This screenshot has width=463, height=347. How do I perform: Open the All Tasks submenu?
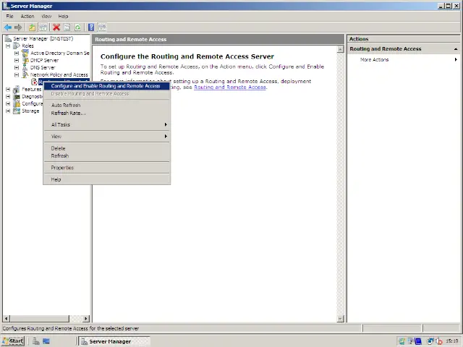click(x=106, y=124)
